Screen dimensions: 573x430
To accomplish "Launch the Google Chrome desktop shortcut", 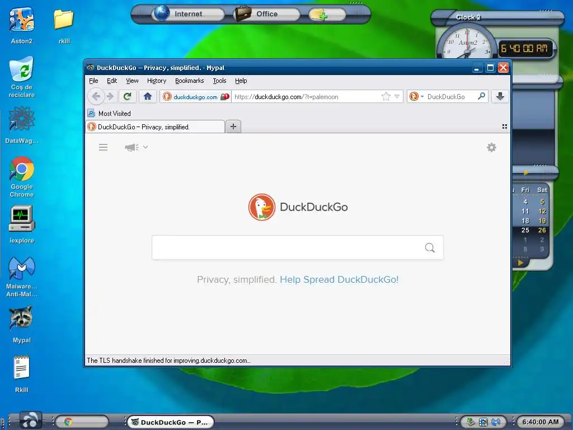I will [22, 176].
